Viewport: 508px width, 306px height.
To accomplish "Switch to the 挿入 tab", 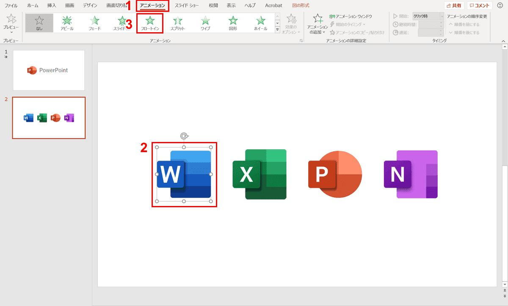I will 52,6.
